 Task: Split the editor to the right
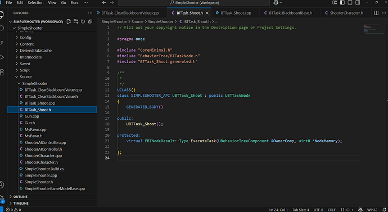[376, 13]
